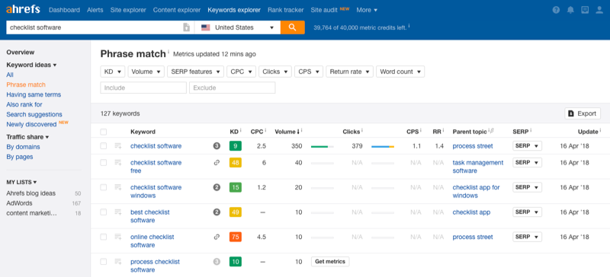Collapse the Keyword ideas sidebar section
The height and width of the screenshot is (277, 610).
coord(31,65)
